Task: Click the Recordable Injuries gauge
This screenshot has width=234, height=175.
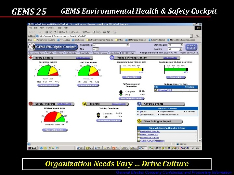Action: coord(48,71)
